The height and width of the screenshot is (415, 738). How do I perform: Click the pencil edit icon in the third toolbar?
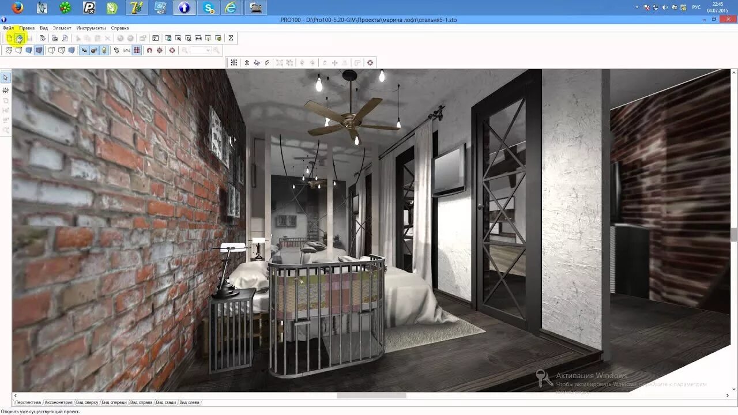267,63
